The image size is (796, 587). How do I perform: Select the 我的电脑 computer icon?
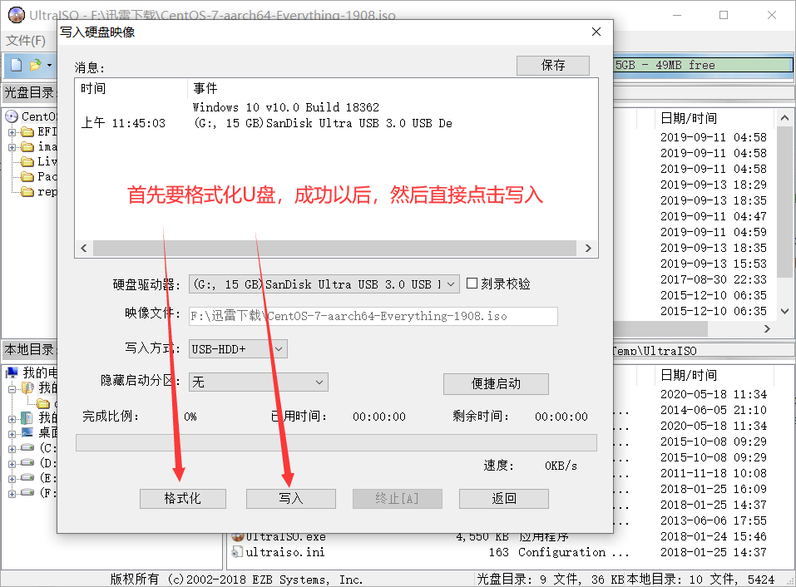click(x=12, y=372)
